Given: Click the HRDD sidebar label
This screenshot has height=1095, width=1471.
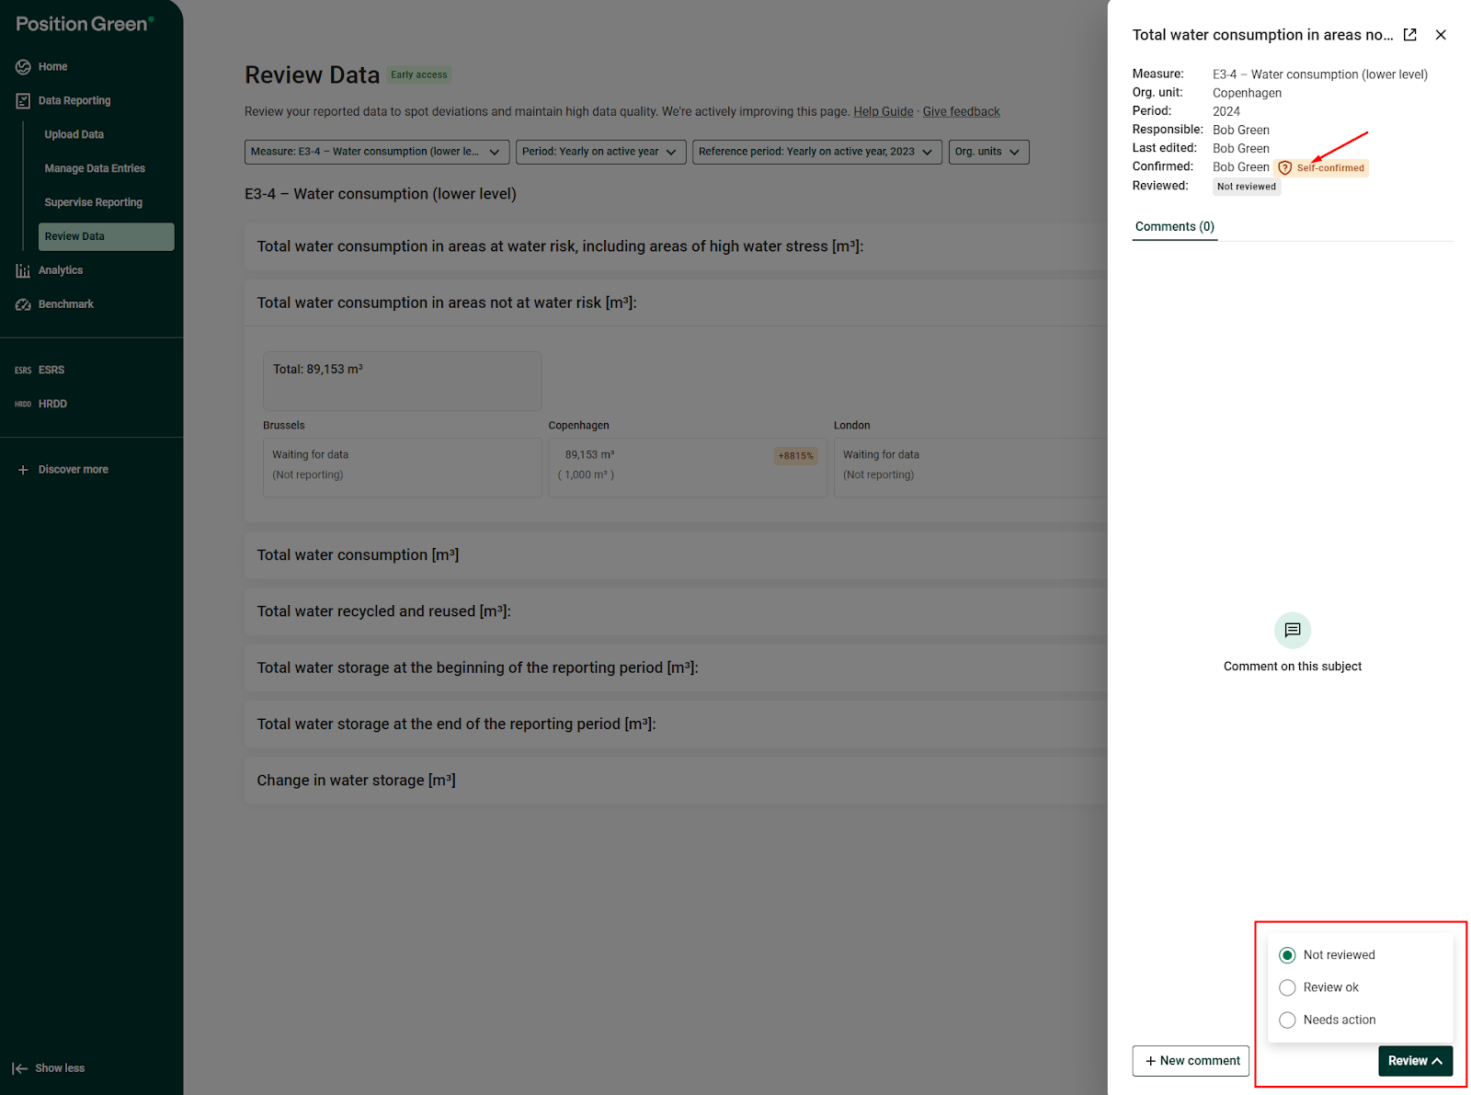Looking at the screenshot, I should coord(52,405).
